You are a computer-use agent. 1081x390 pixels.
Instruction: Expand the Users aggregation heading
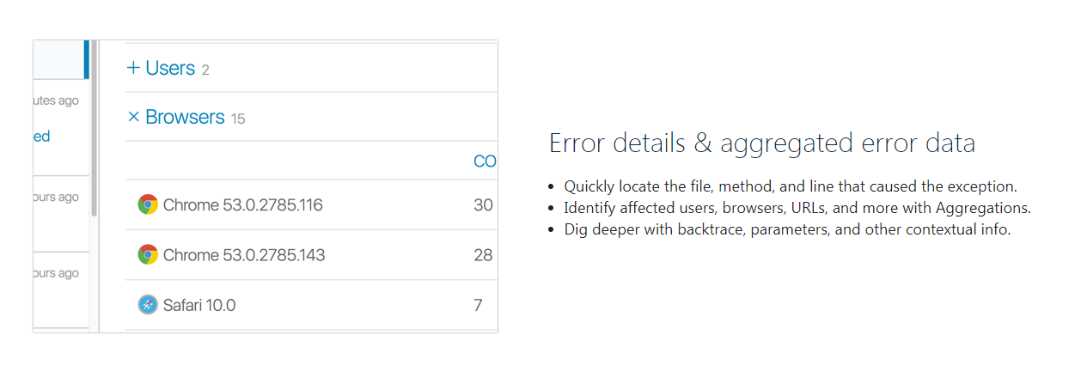click(170, 68)
